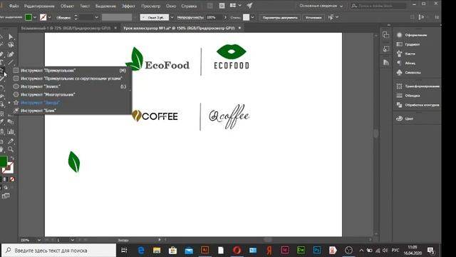The height and width of the screenshot is (257, 456).
Task: Open the Change Screen Mode button
Action: point(6,196)
